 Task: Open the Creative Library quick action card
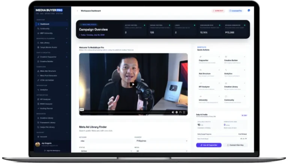[x=234, y=86]
